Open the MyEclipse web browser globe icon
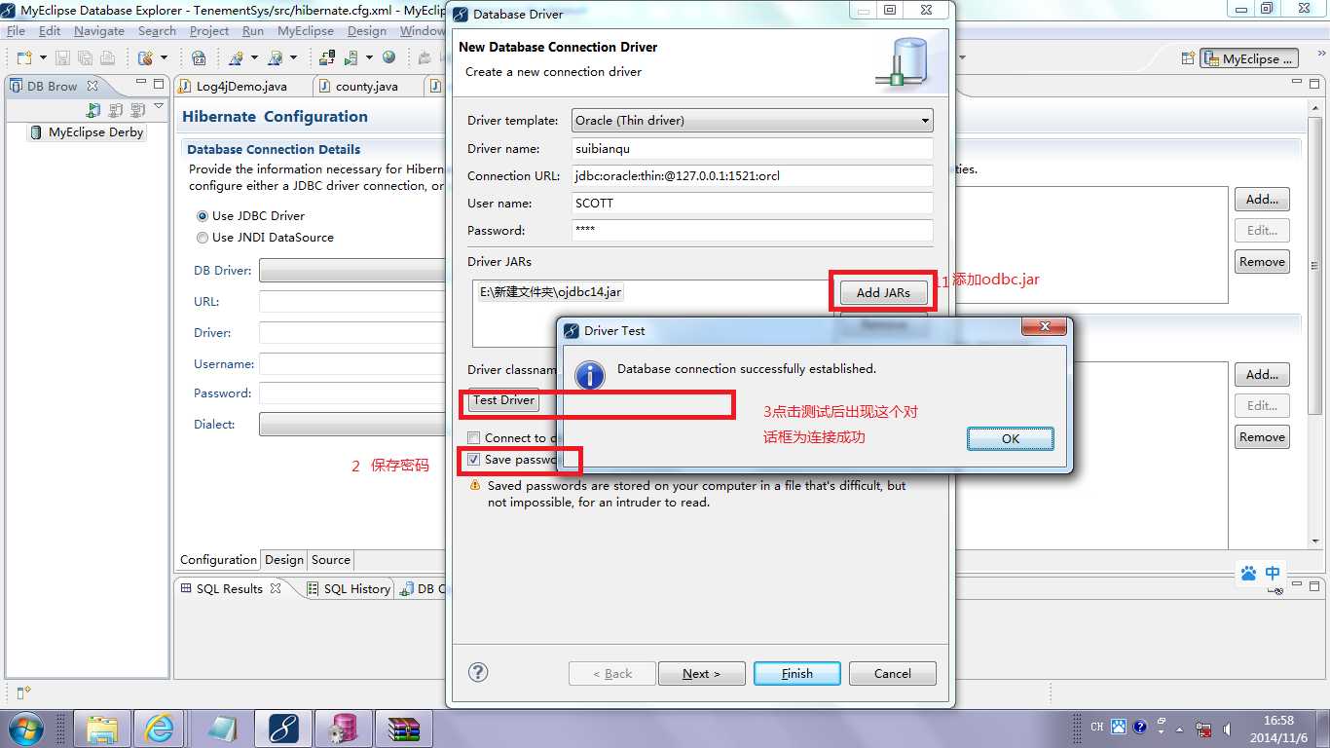The image size is (1330, 748). pyautogui.click(x=389, y=57)
